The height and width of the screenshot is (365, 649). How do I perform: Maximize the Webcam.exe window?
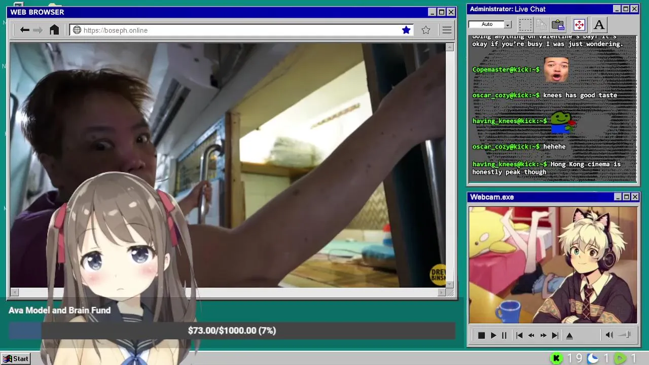pyautogui.click(x=626, y=197)
